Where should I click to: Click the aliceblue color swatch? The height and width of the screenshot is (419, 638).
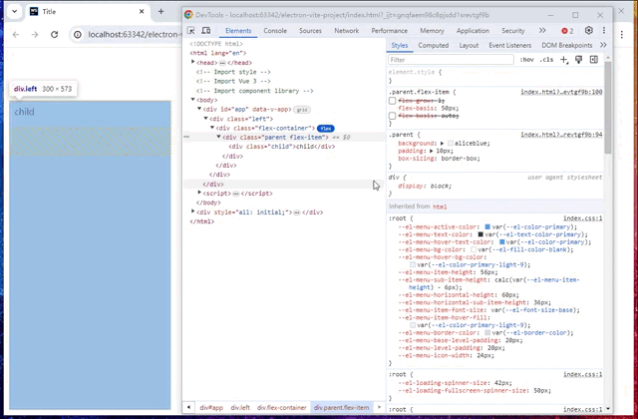(x=450, y=144)
